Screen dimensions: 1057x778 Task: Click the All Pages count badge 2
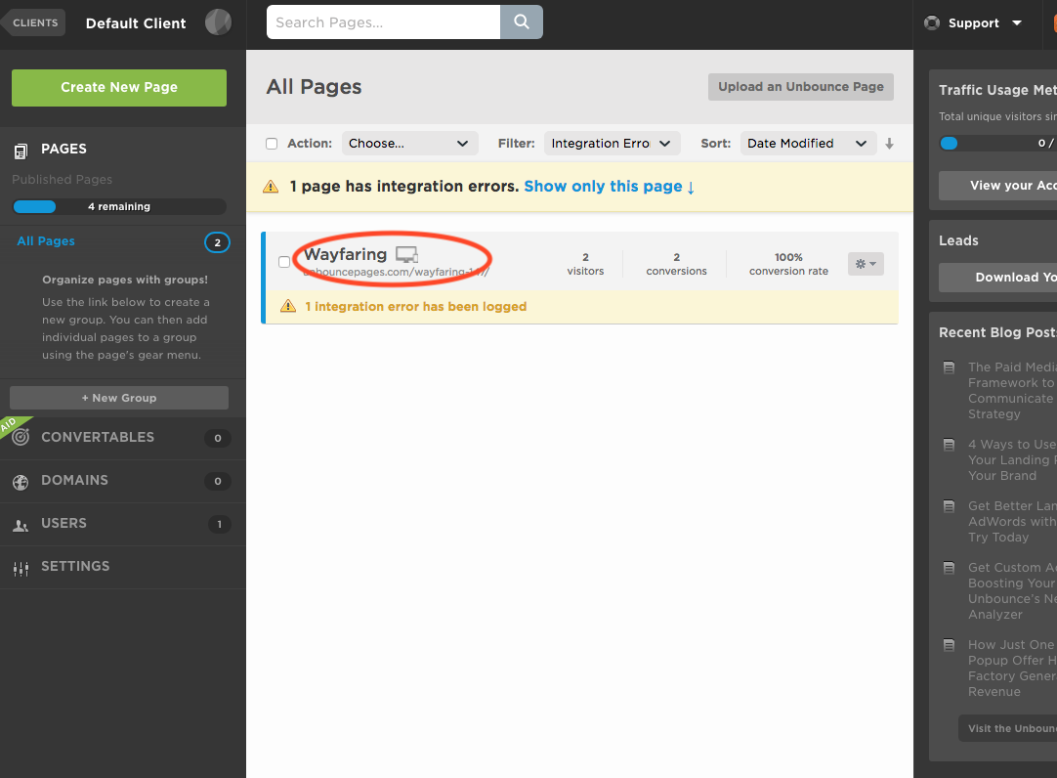pos(217,242)
